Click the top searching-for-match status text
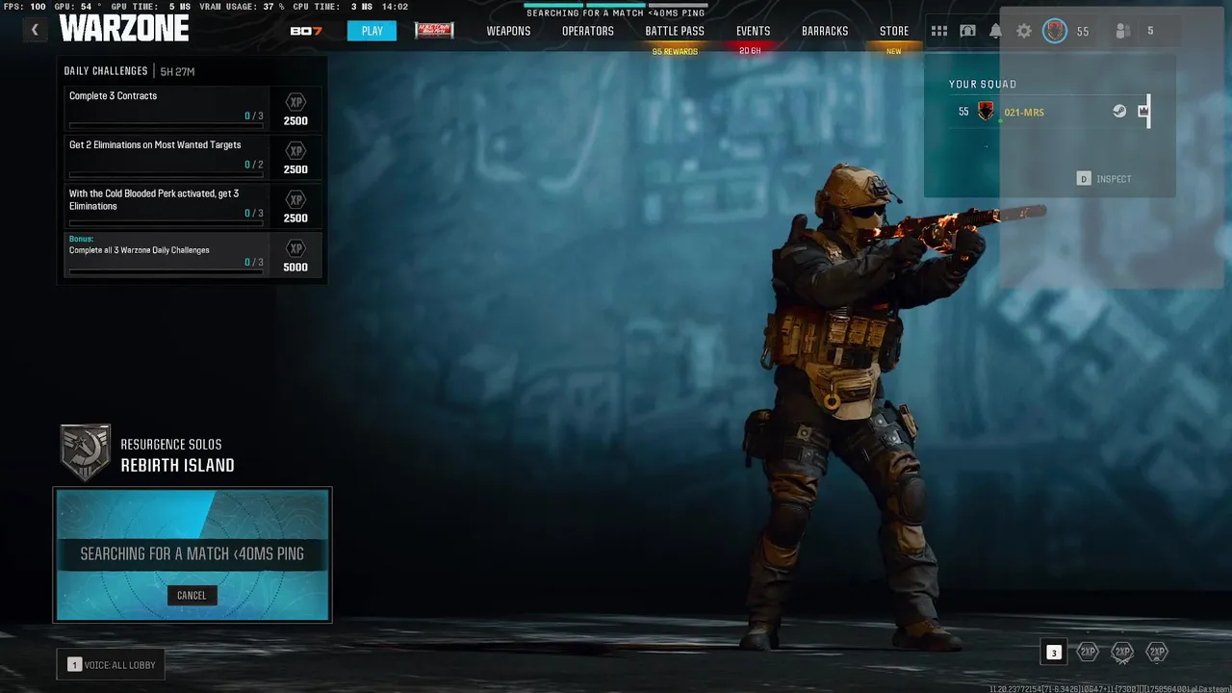The height and width of the screenshot is (693, 1232). click(x=616, y=13)
